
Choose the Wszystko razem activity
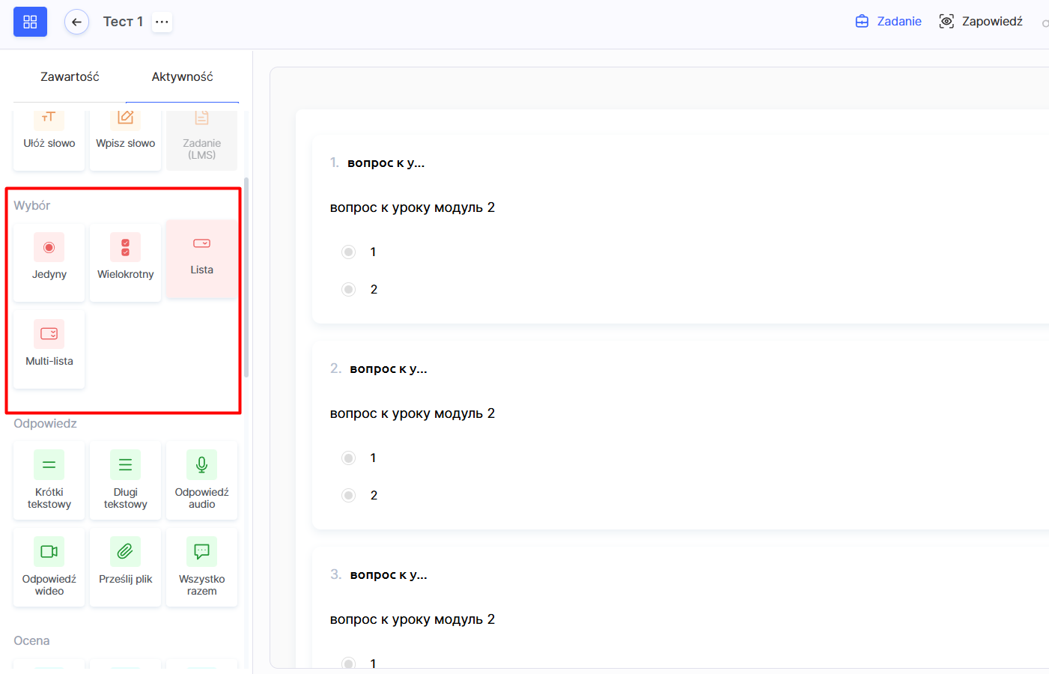(201, 566)
